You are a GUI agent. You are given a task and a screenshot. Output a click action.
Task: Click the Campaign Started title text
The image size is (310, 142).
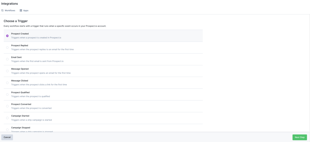[x=20, y=116]
